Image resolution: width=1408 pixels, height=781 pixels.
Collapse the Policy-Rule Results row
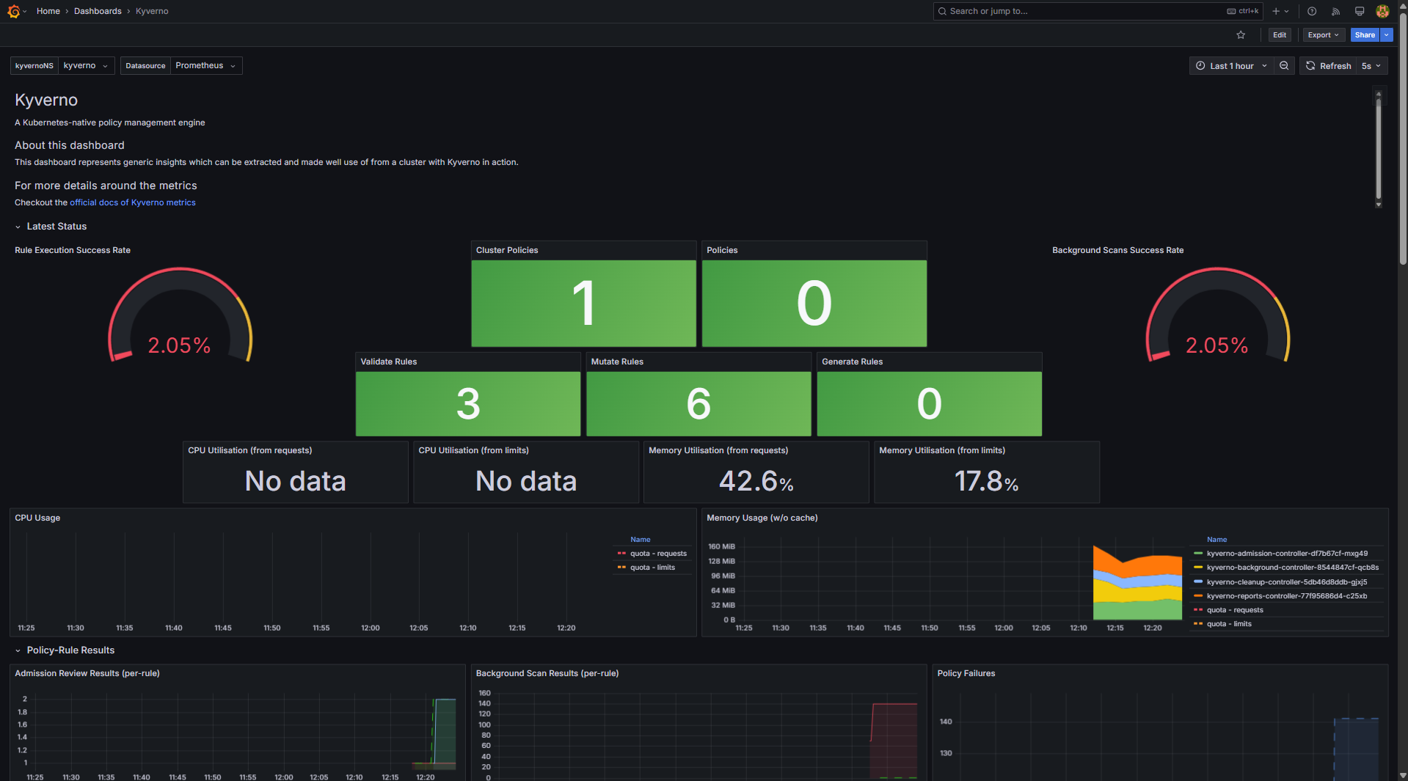pyautogui.click(x=65, y=650)
